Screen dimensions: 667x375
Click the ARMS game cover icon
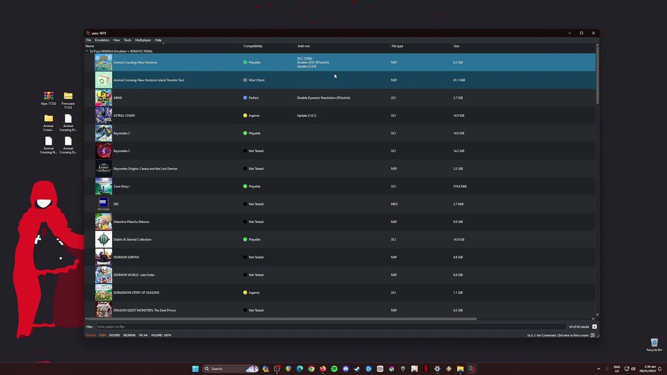point(103,98)
